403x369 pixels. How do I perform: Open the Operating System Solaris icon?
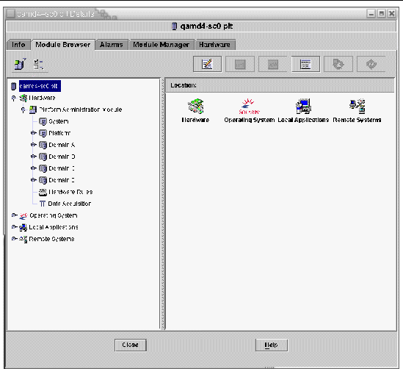[x=249, y=106]
